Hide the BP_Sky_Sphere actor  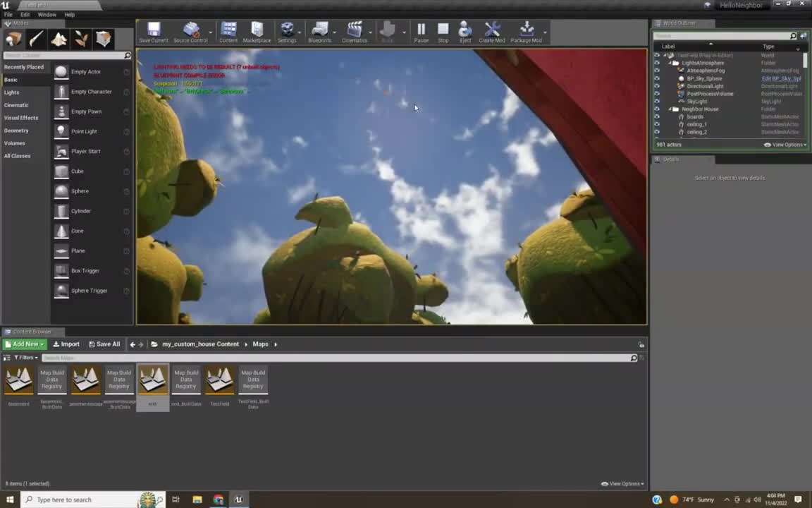pyautogui.click(x=657, y=78)
